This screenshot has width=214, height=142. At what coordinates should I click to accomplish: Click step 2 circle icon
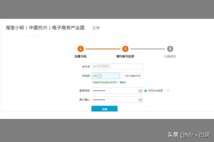(125, 49)
